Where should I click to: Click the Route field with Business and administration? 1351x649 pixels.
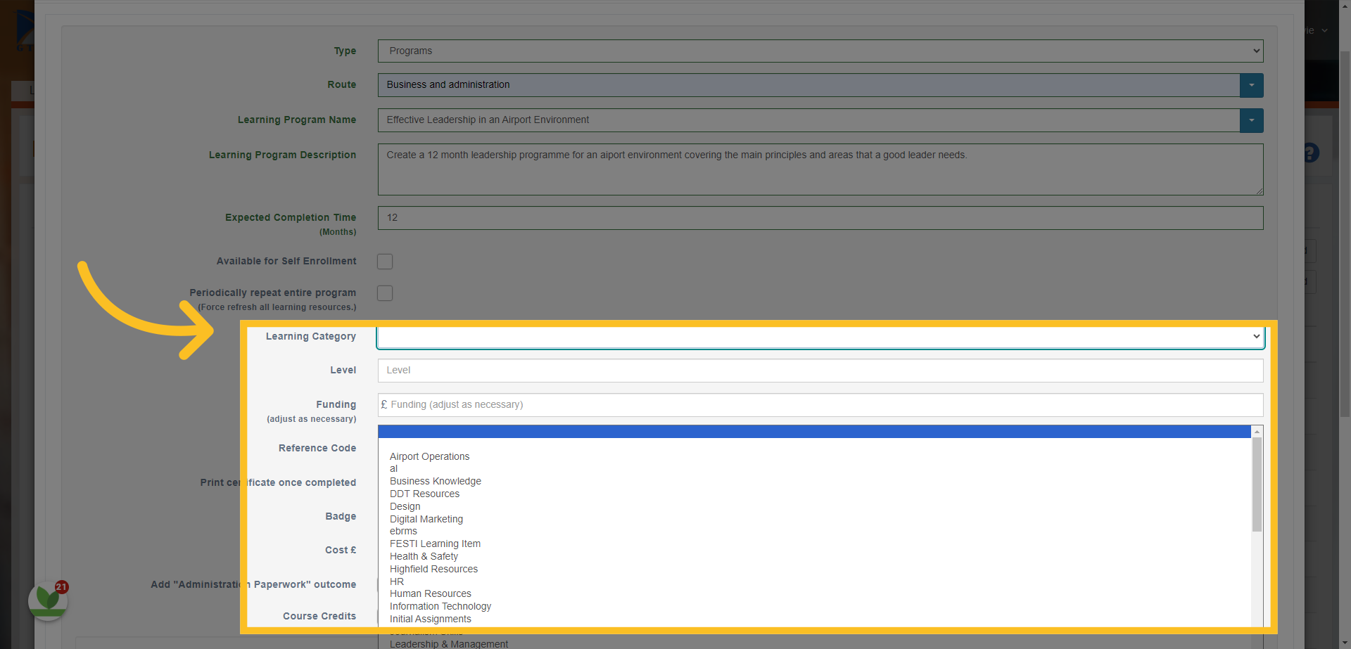point(808,85)
